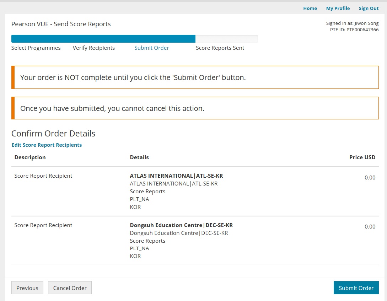Click the Submit Order button
This screenshot has height=301, width=387.
point(356,288)
